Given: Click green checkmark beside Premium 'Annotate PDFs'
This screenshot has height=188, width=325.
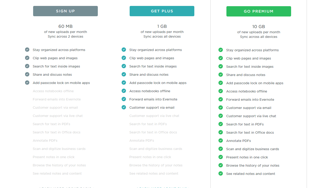Looking at the screenshot, I should point(220,141).
